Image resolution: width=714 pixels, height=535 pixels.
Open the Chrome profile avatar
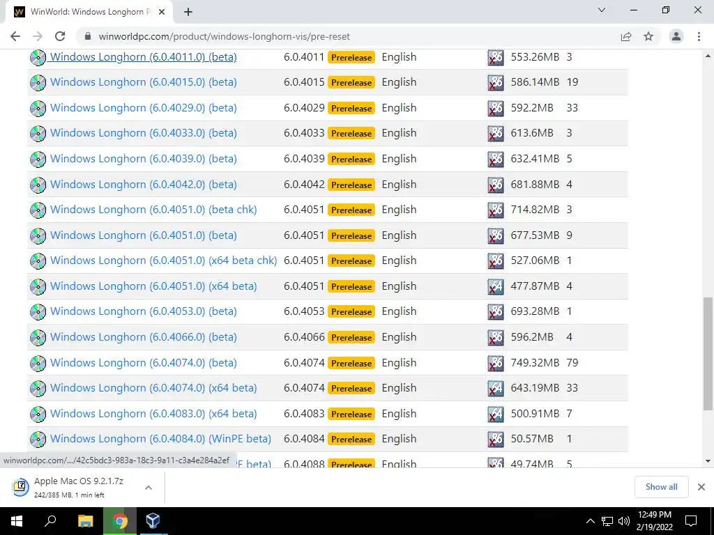[x=676, y=36]
